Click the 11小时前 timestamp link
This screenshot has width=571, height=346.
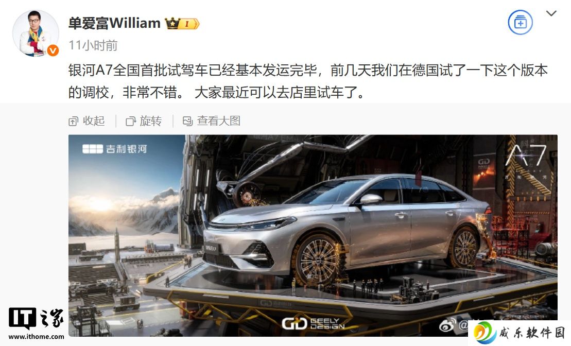click(x=93, y=45)
